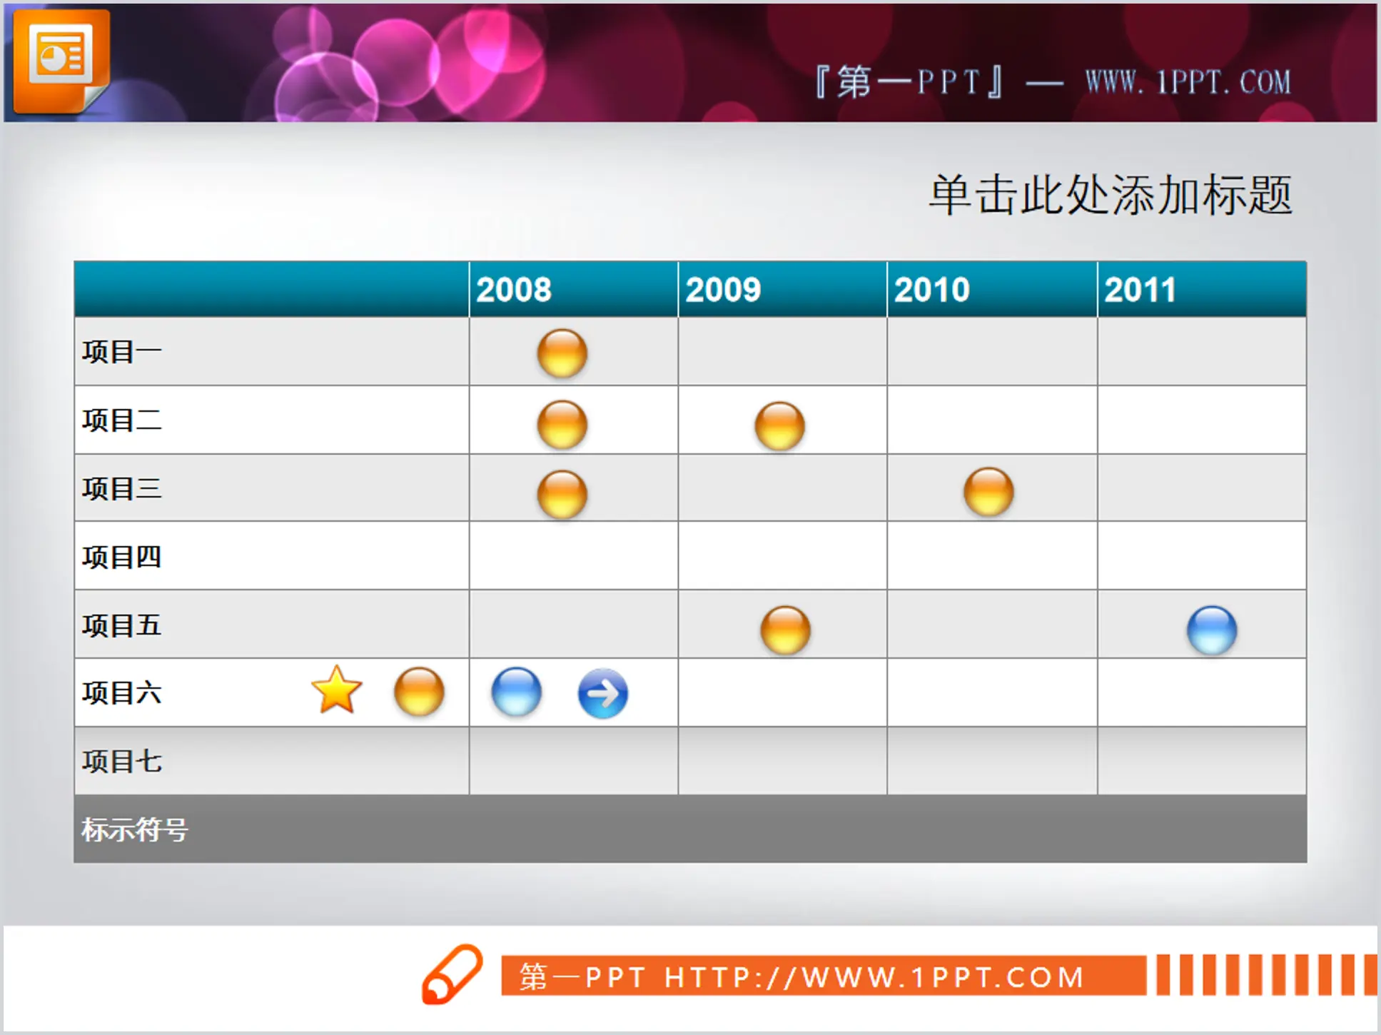Select the 2010 column header
Viewport: 1381px width, 1035px height.
(x=992, y=289)
